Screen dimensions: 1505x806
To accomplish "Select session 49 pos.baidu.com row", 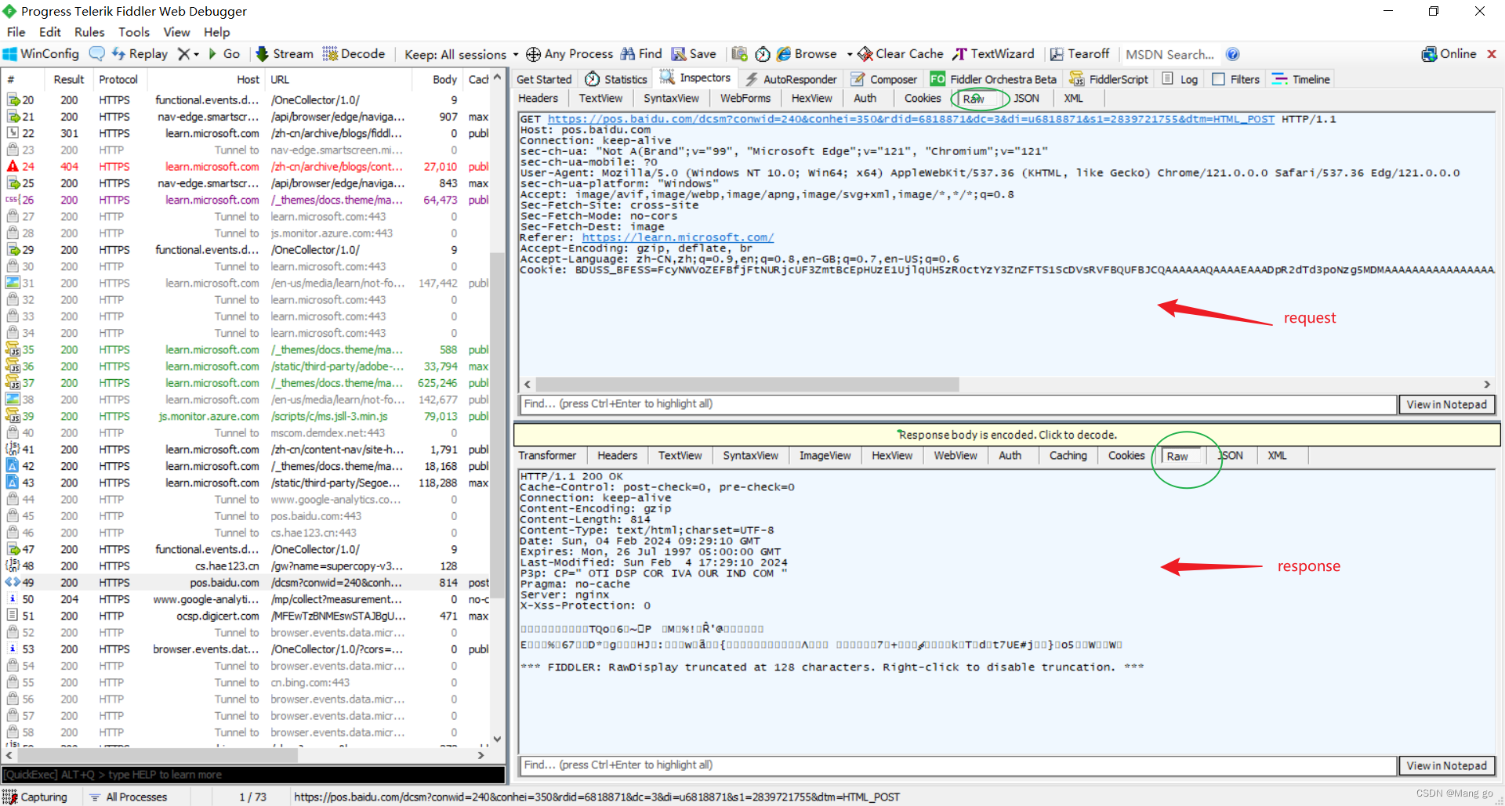I will click(247, 583).
